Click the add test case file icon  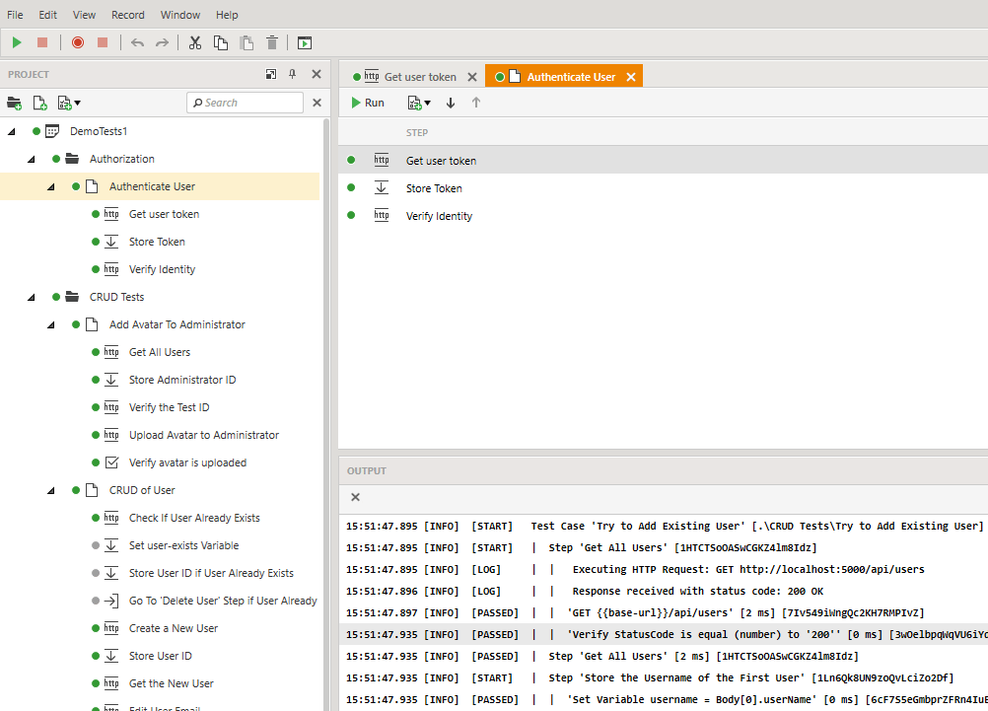coord(39,103)
